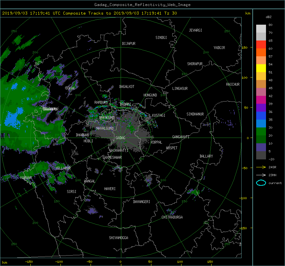
Task: Click the km label at bottom-left corner
Action: [5, 263]
